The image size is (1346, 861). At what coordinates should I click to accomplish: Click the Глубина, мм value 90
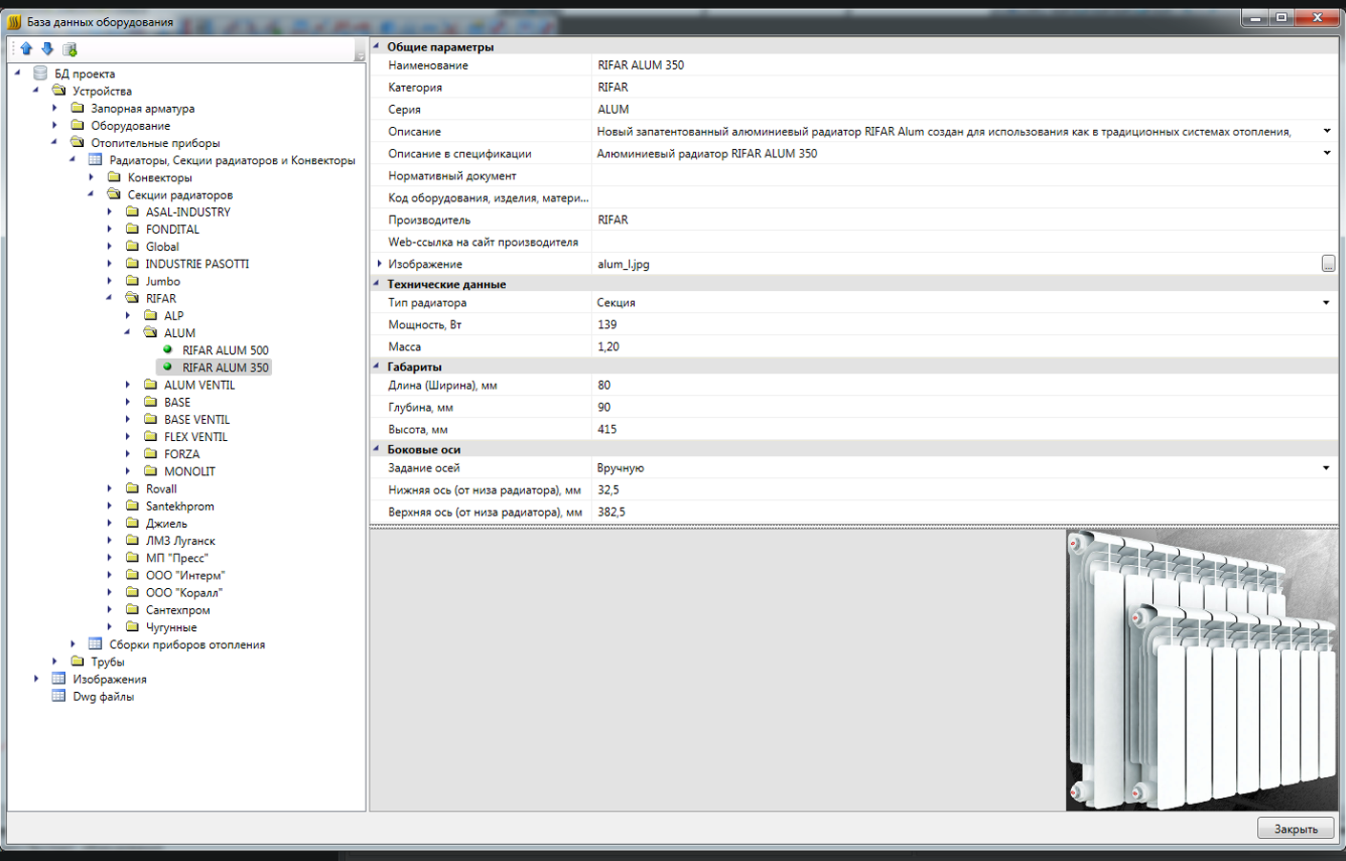tap(964, 408)
